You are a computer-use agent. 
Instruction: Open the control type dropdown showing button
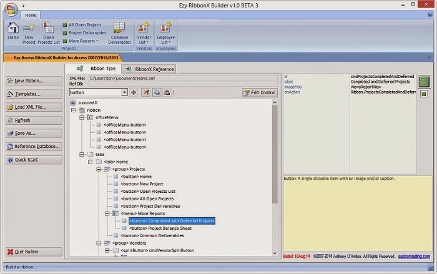124,92
